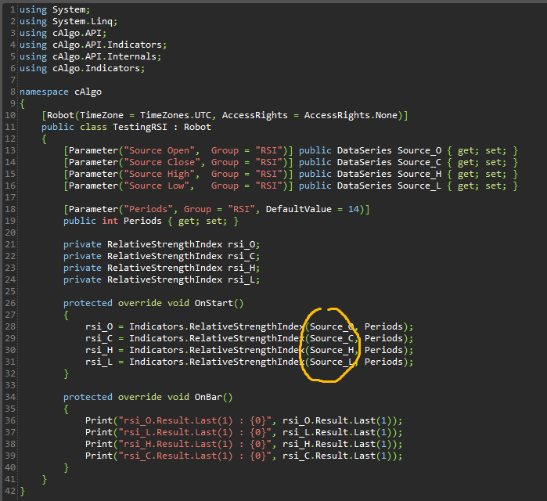Click class name TestingRSI
The width and height of the screenshot is (547, 501).
click(140, 127)
